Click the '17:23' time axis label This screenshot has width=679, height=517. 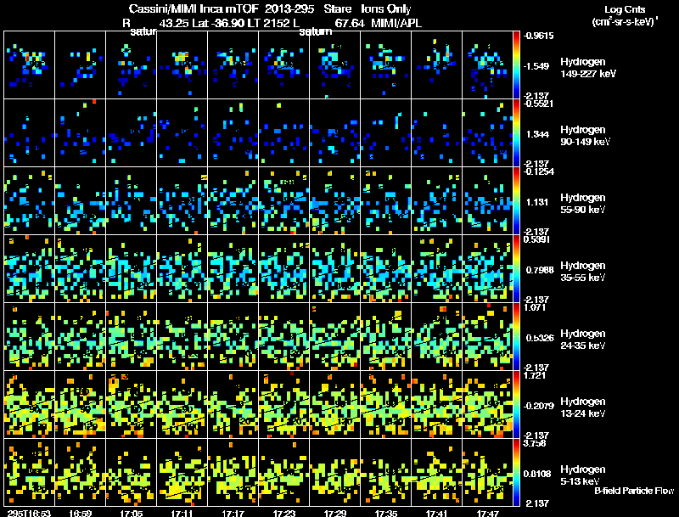284,513
